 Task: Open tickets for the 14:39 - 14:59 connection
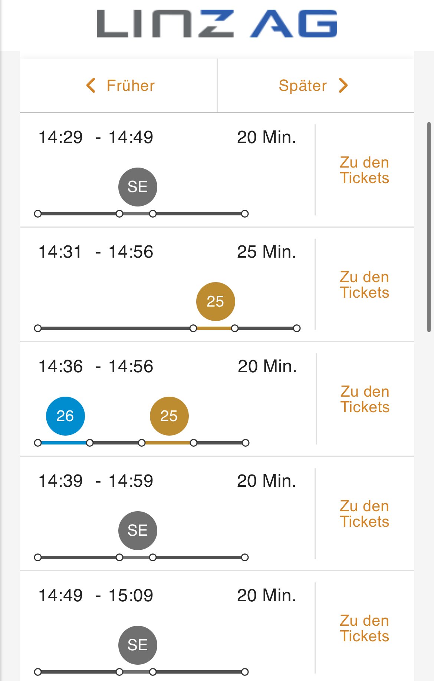(x=365, y=514)
